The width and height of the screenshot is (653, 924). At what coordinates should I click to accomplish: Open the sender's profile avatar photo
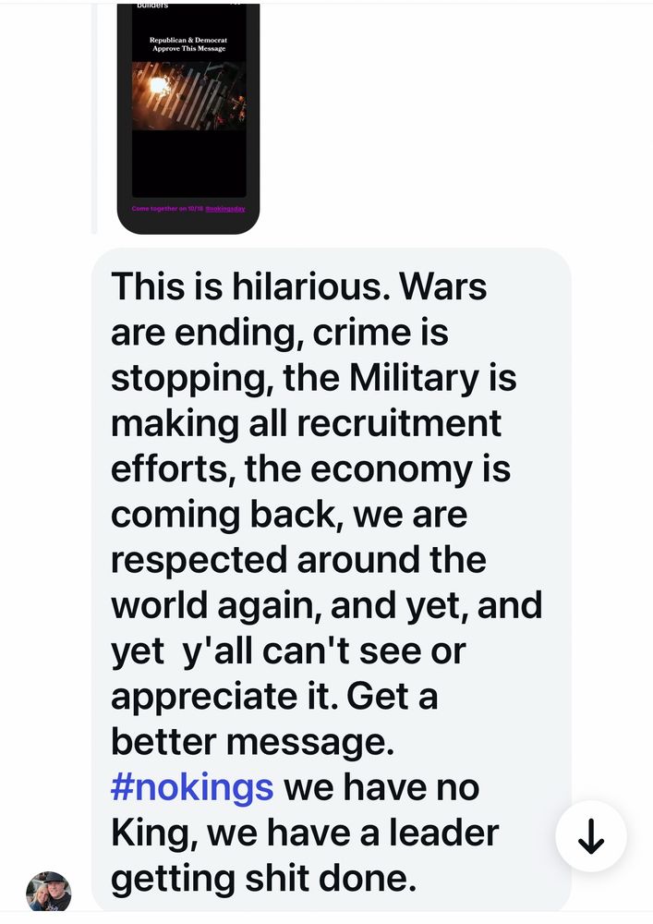(49, 893)
